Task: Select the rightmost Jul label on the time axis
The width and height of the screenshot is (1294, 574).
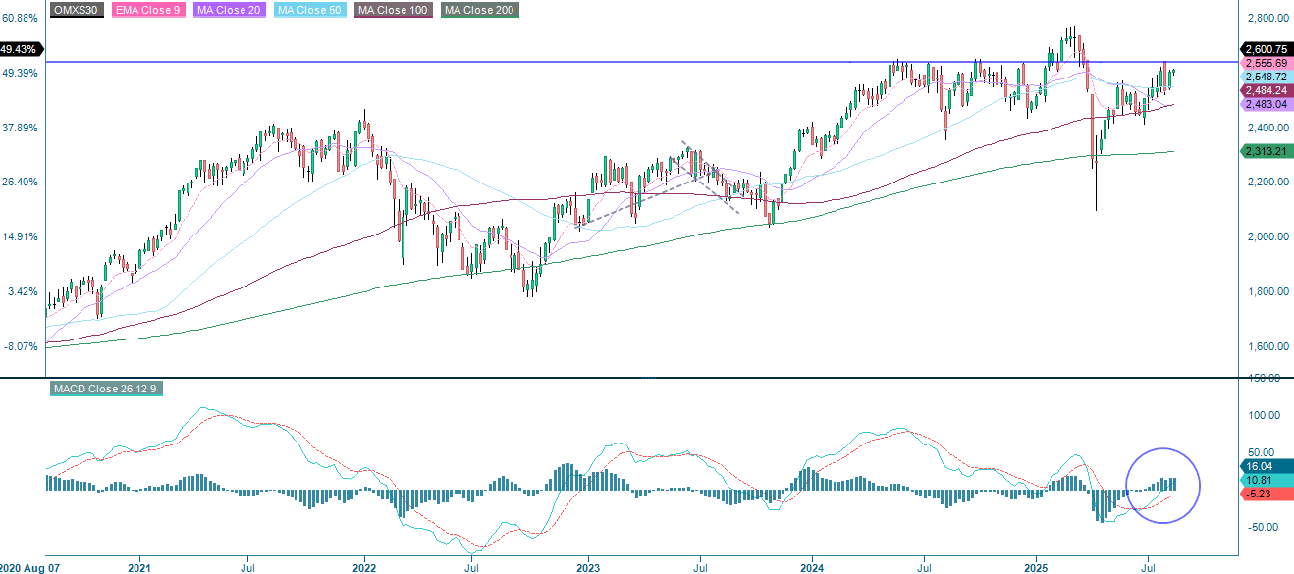Action: click(x=1149, y=566)
